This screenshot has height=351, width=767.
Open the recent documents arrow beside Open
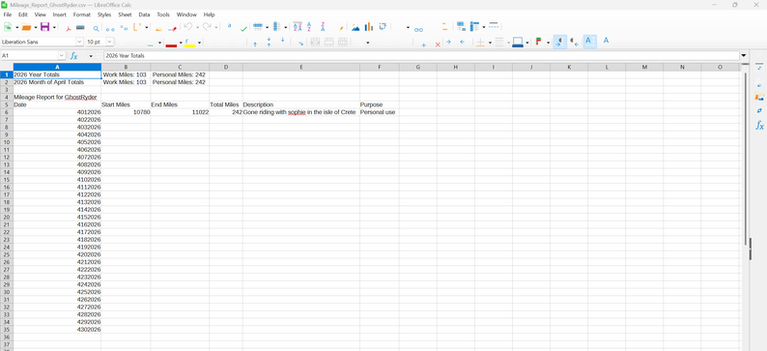pos(35,27)
